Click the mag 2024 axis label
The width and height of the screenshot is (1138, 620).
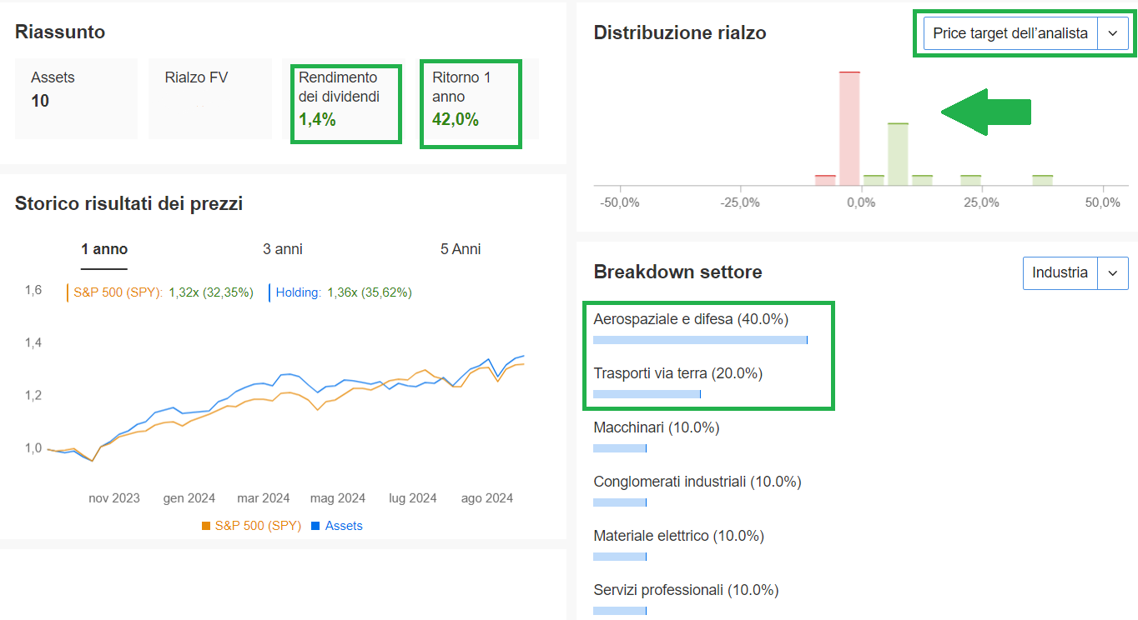(338, 498)
